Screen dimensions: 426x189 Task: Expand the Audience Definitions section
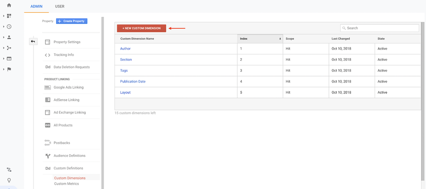click(x=69, y=156)
